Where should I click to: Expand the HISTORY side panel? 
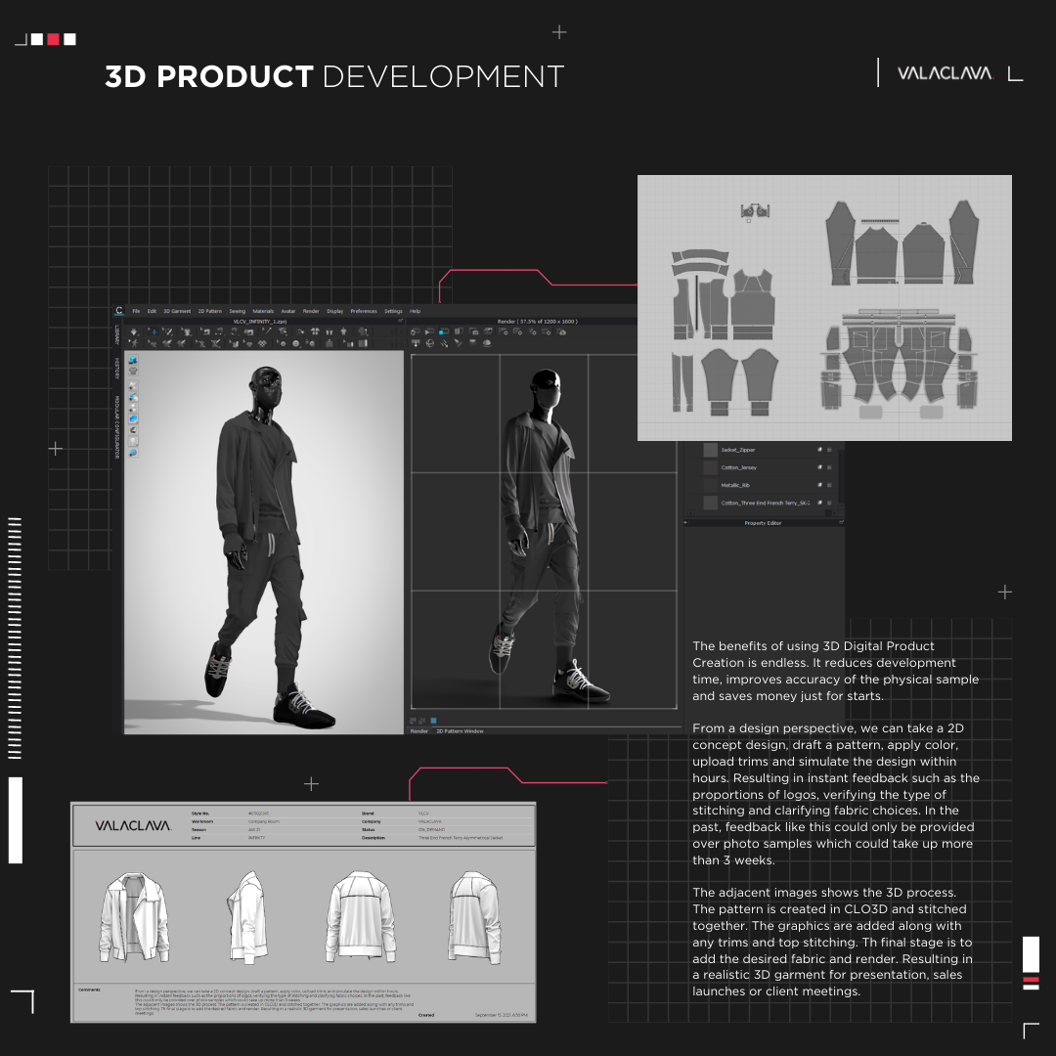[x=116, y=368]
